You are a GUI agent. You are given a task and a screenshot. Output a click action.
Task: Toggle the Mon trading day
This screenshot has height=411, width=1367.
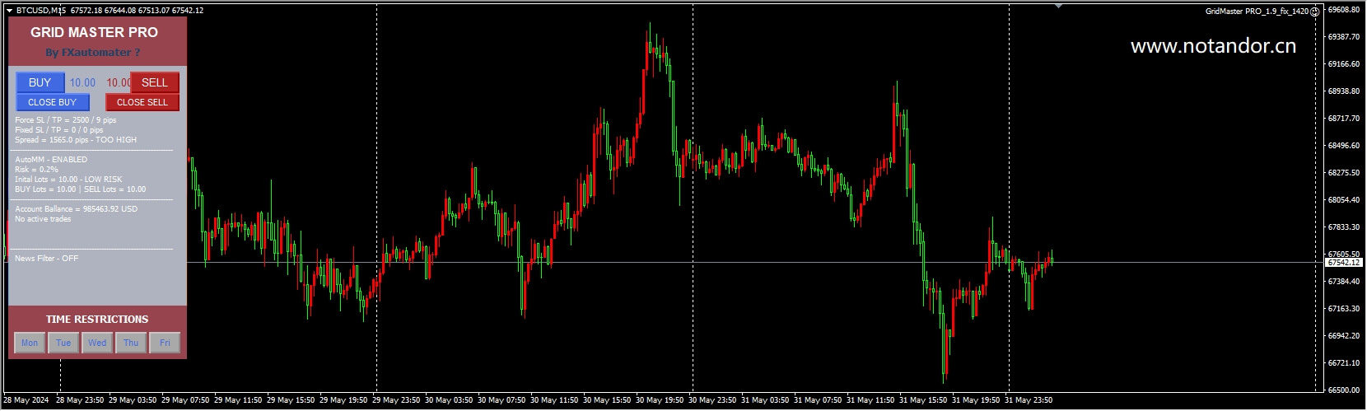click(x=30, y=343)
